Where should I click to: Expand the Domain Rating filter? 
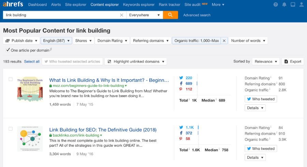click(112, 40)
